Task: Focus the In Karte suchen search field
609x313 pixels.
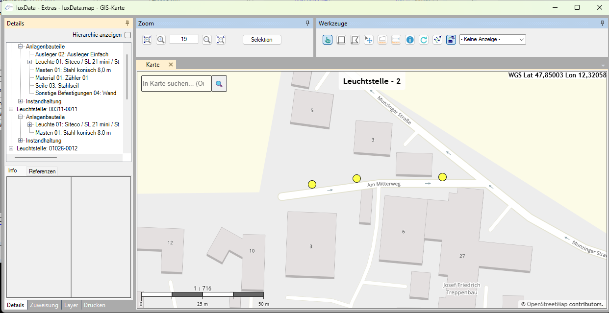Action: point(176,84)
